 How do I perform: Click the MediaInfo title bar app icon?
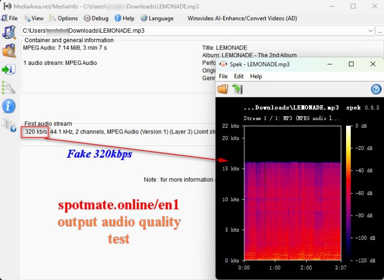point(7,6)
